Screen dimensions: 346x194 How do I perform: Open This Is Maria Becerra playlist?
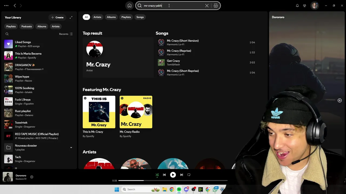(39, 56)
